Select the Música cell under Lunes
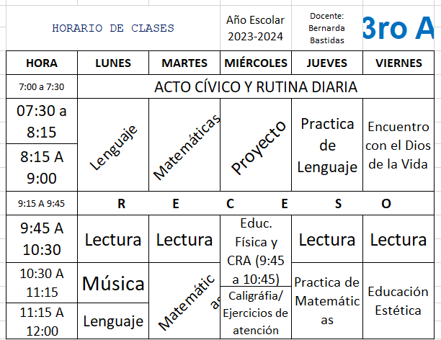441x340 pixels. [x=112, y=284]
